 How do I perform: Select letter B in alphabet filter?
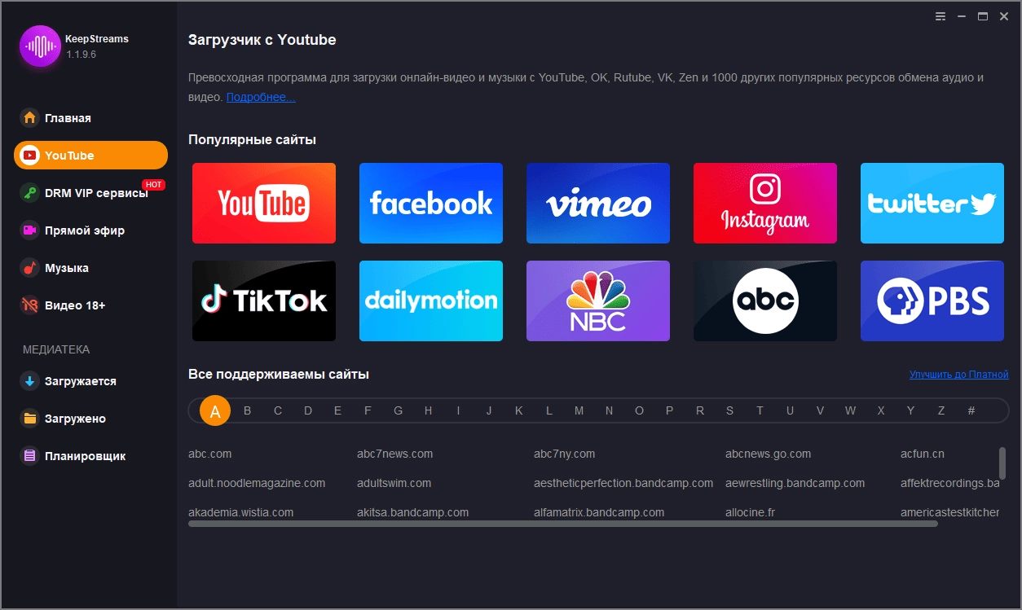(x=248, y=411)
